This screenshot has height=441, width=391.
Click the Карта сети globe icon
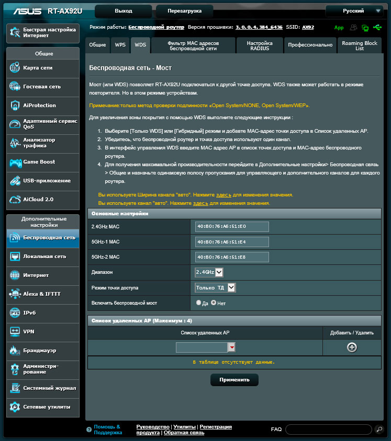15,68
